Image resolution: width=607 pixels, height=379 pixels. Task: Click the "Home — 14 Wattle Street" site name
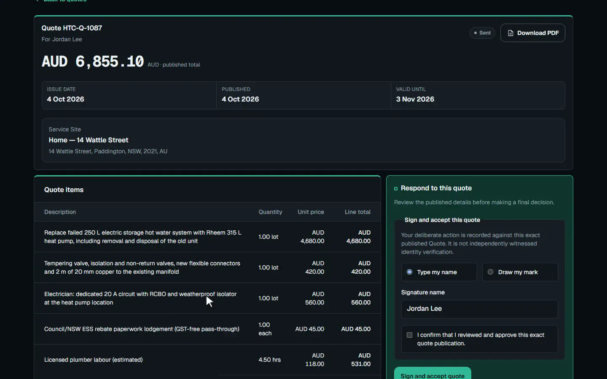(89, 140)
